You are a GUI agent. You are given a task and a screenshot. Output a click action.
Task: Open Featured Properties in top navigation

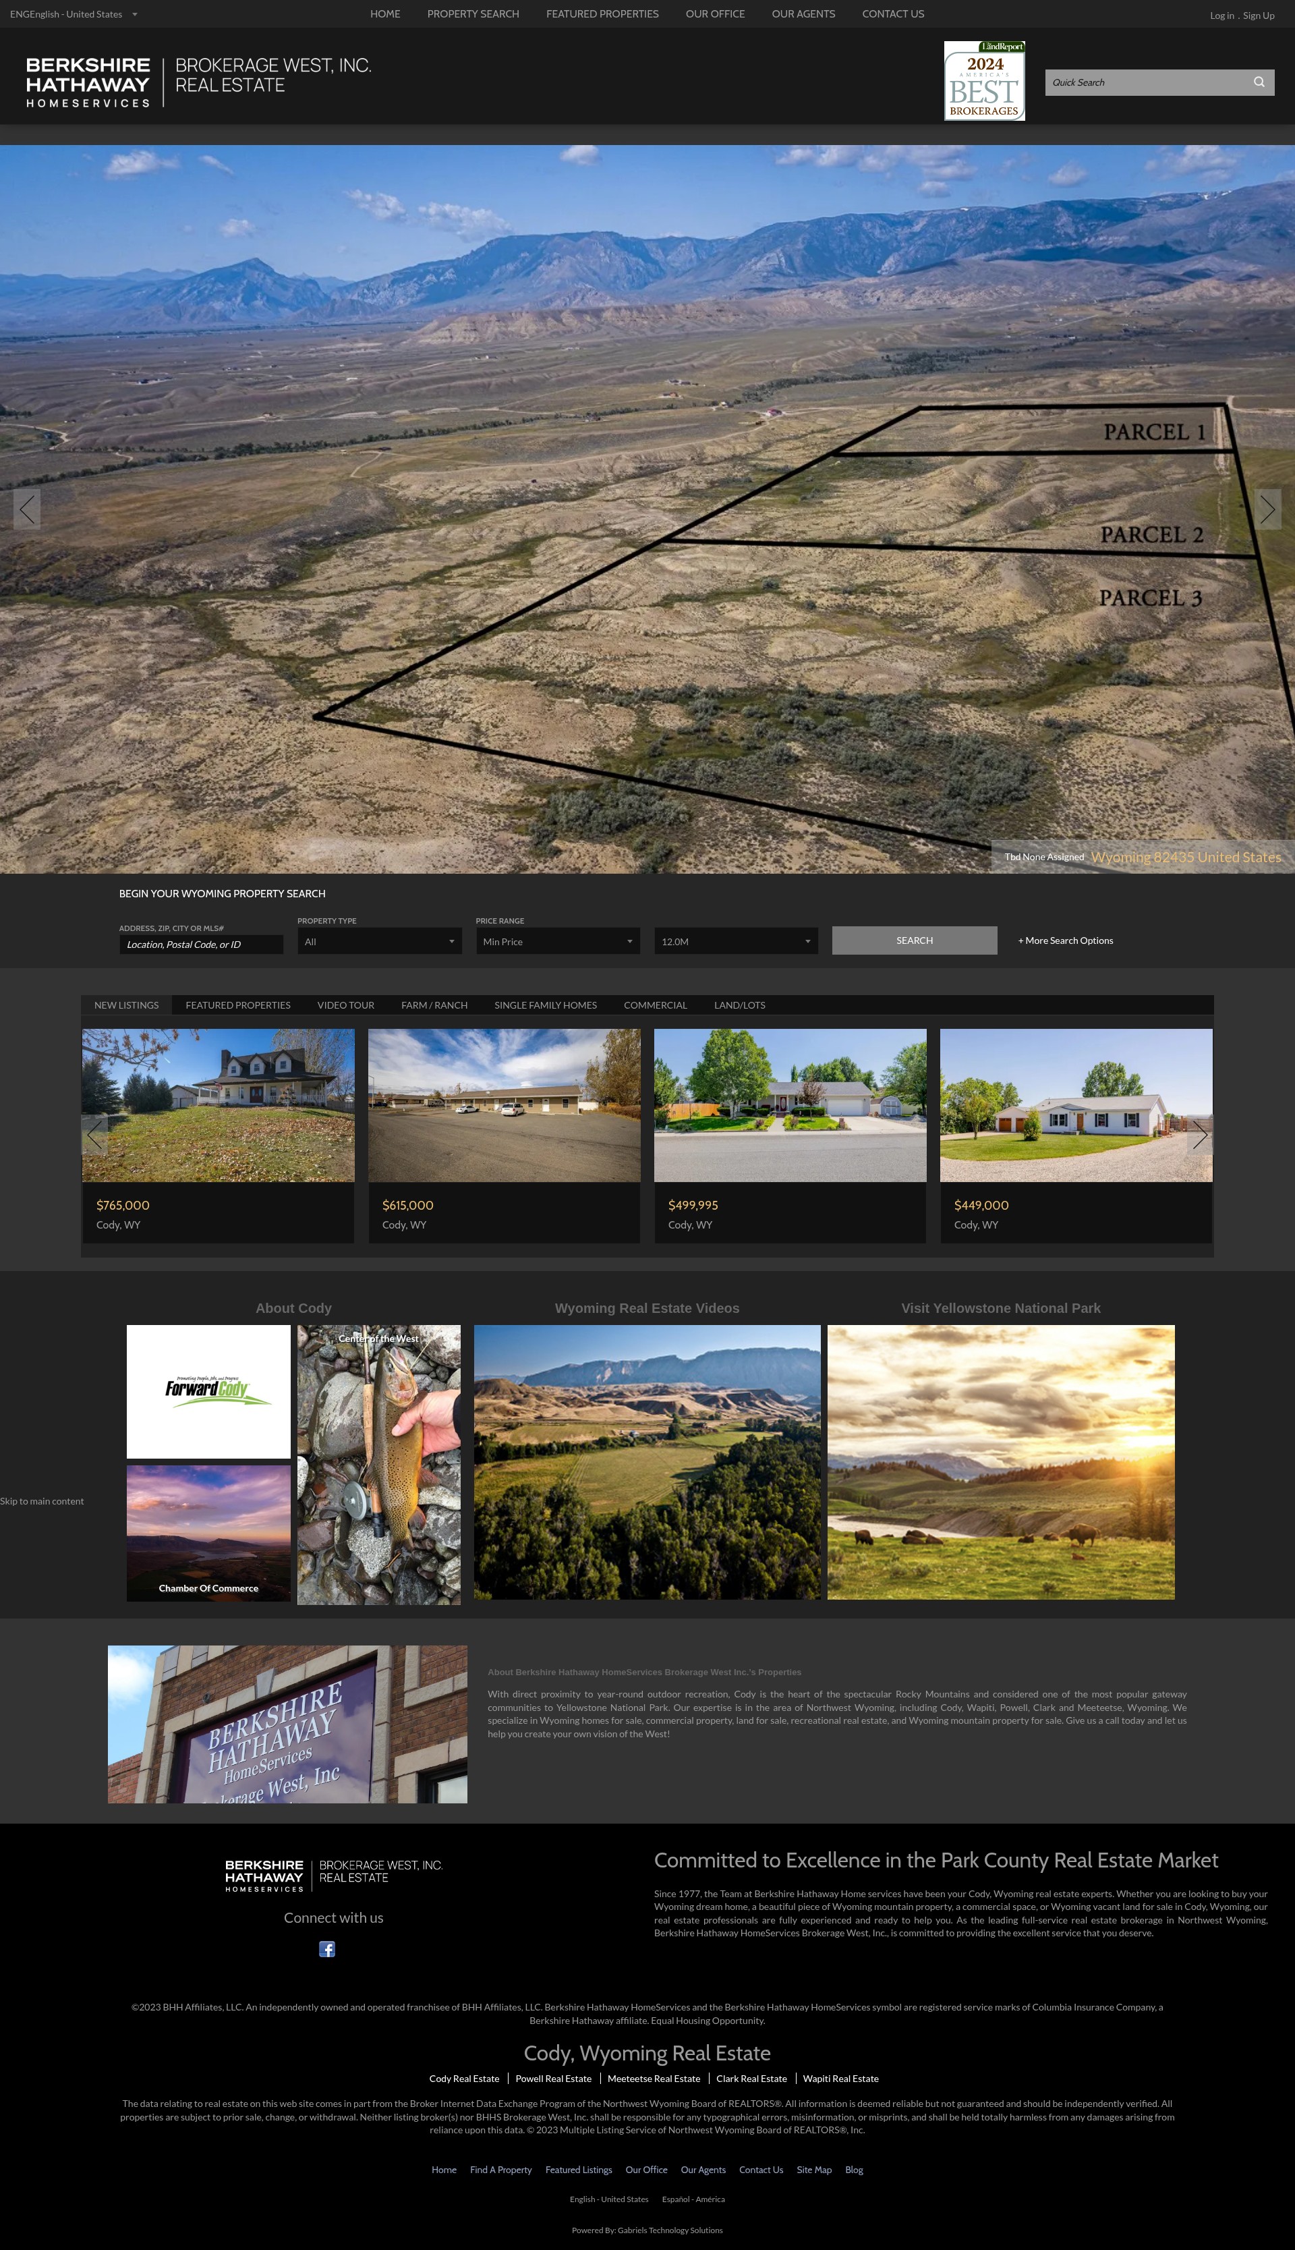pos(602,14)
